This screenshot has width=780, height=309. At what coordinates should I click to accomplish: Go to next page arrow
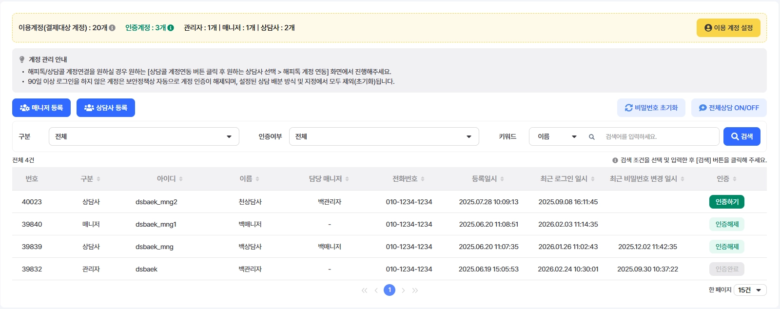403,290
